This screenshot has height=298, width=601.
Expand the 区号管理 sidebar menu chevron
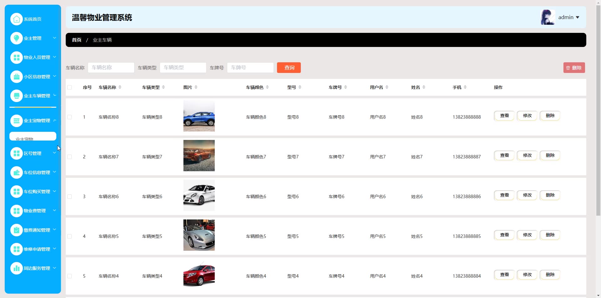54,153
